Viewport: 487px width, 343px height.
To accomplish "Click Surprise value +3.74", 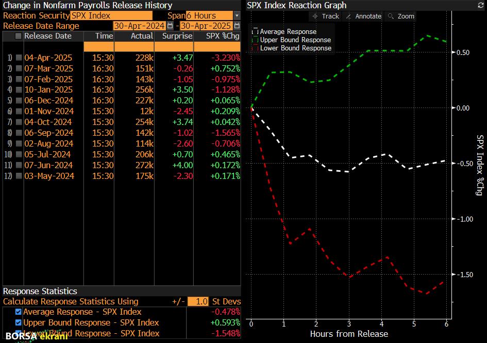I will coord(182,122).
